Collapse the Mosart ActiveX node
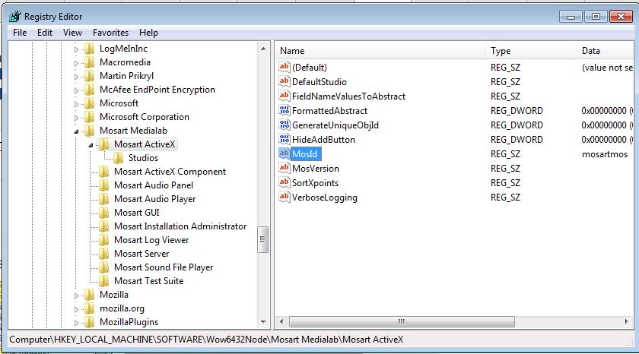The image size is (639, 354). [91, 144]
